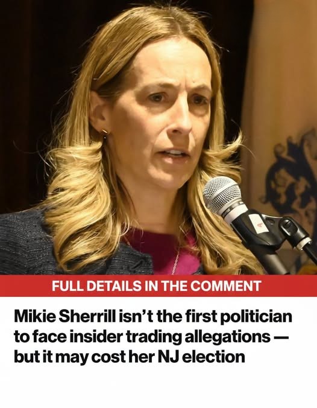This screenshot has width=317, height=408.
Task: Open the speaker photo thumbnail
Action: (x=158, y=138)
